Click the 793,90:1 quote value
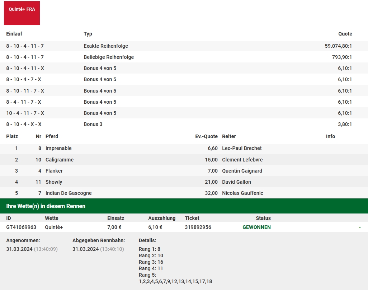 342,57
